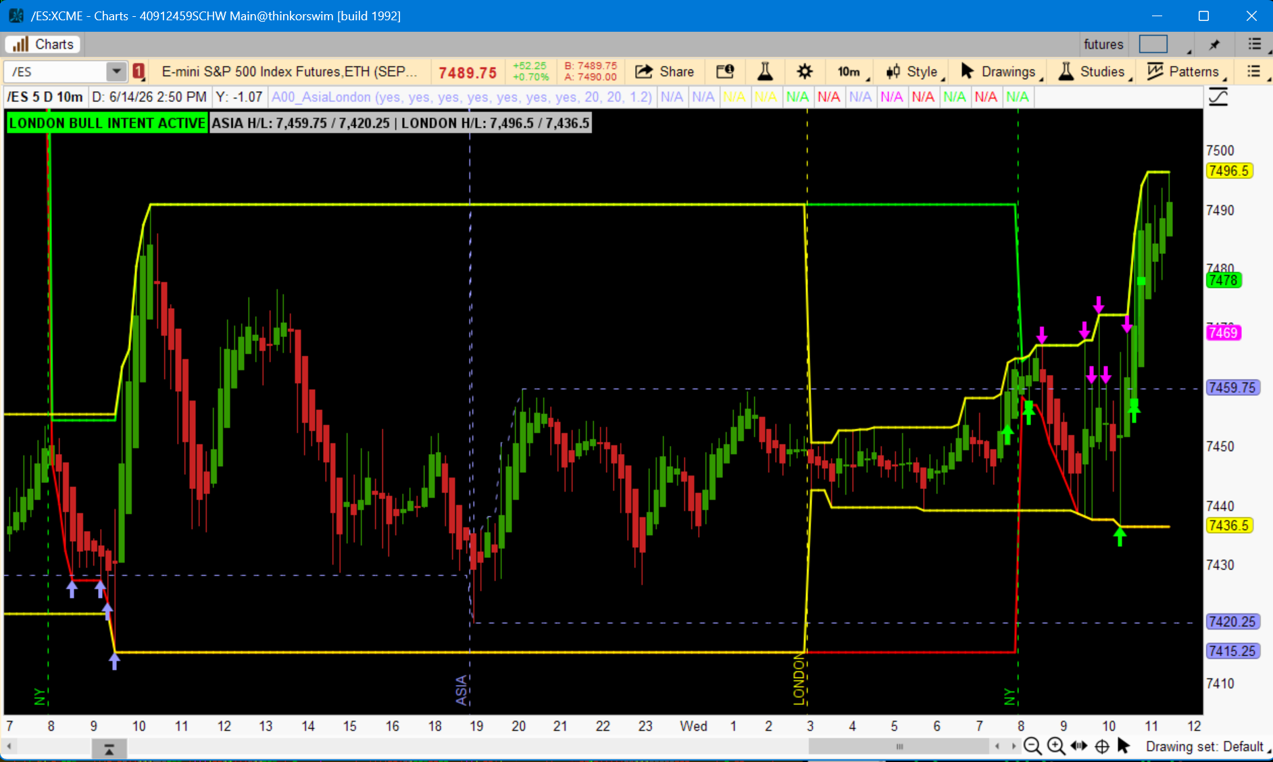Click the ASIA H/L LONDON H/L label

401,123
